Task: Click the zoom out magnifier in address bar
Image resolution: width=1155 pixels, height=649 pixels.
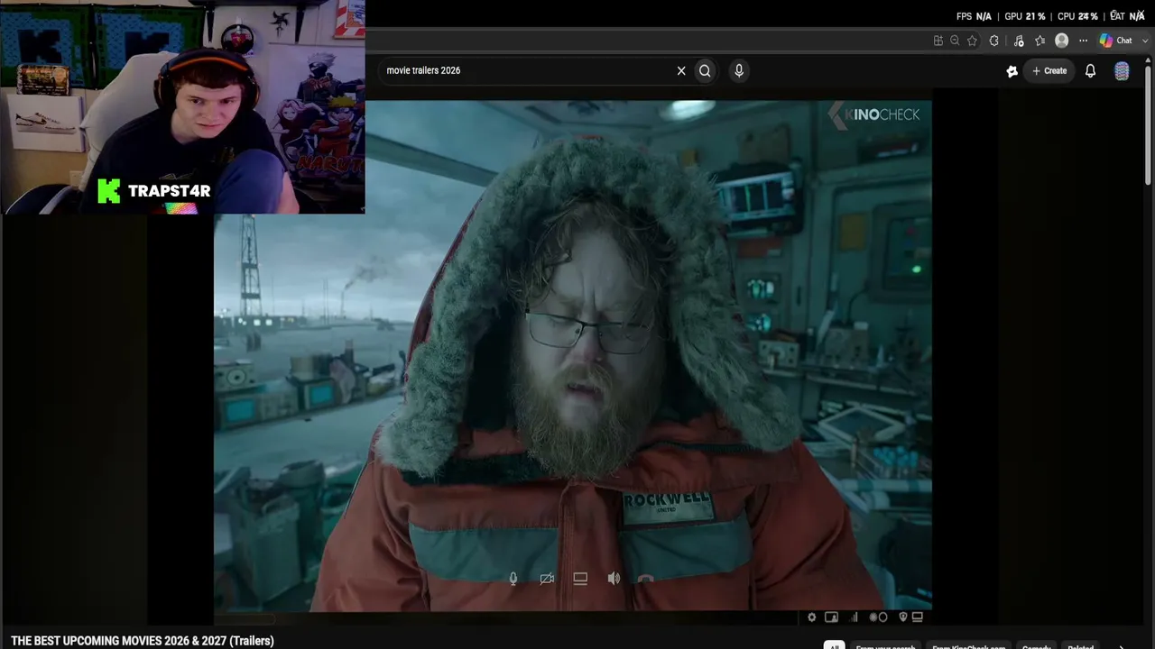Action: tap(955, 41)
